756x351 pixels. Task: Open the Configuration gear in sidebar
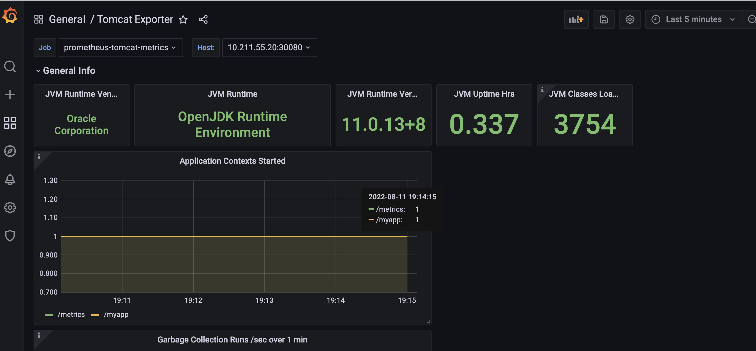10,208
